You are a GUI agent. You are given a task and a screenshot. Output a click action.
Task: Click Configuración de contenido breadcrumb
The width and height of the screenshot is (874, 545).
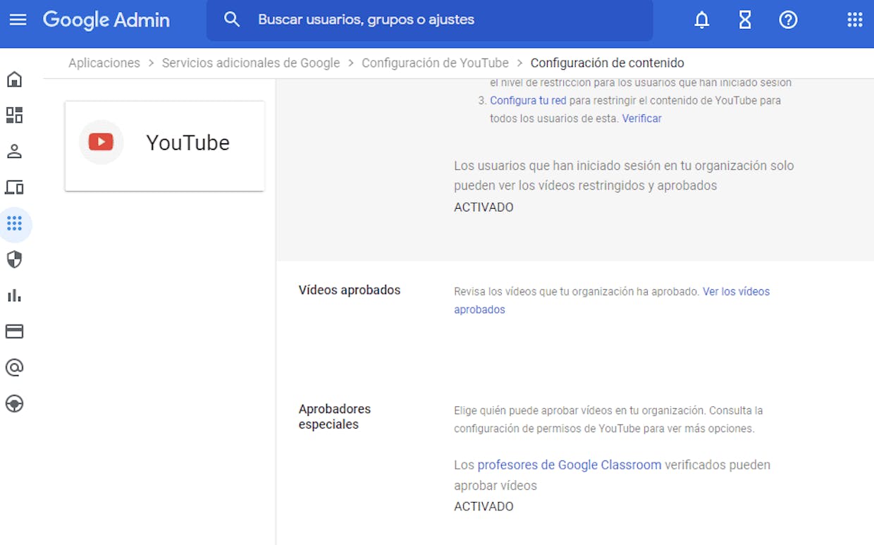608,63
